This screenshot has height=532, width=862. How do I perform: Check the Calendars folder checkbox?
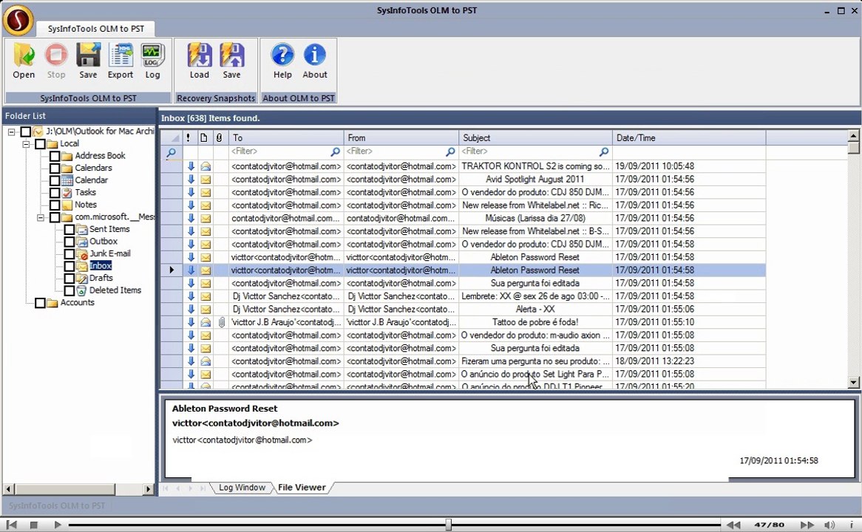click(55, 168)
